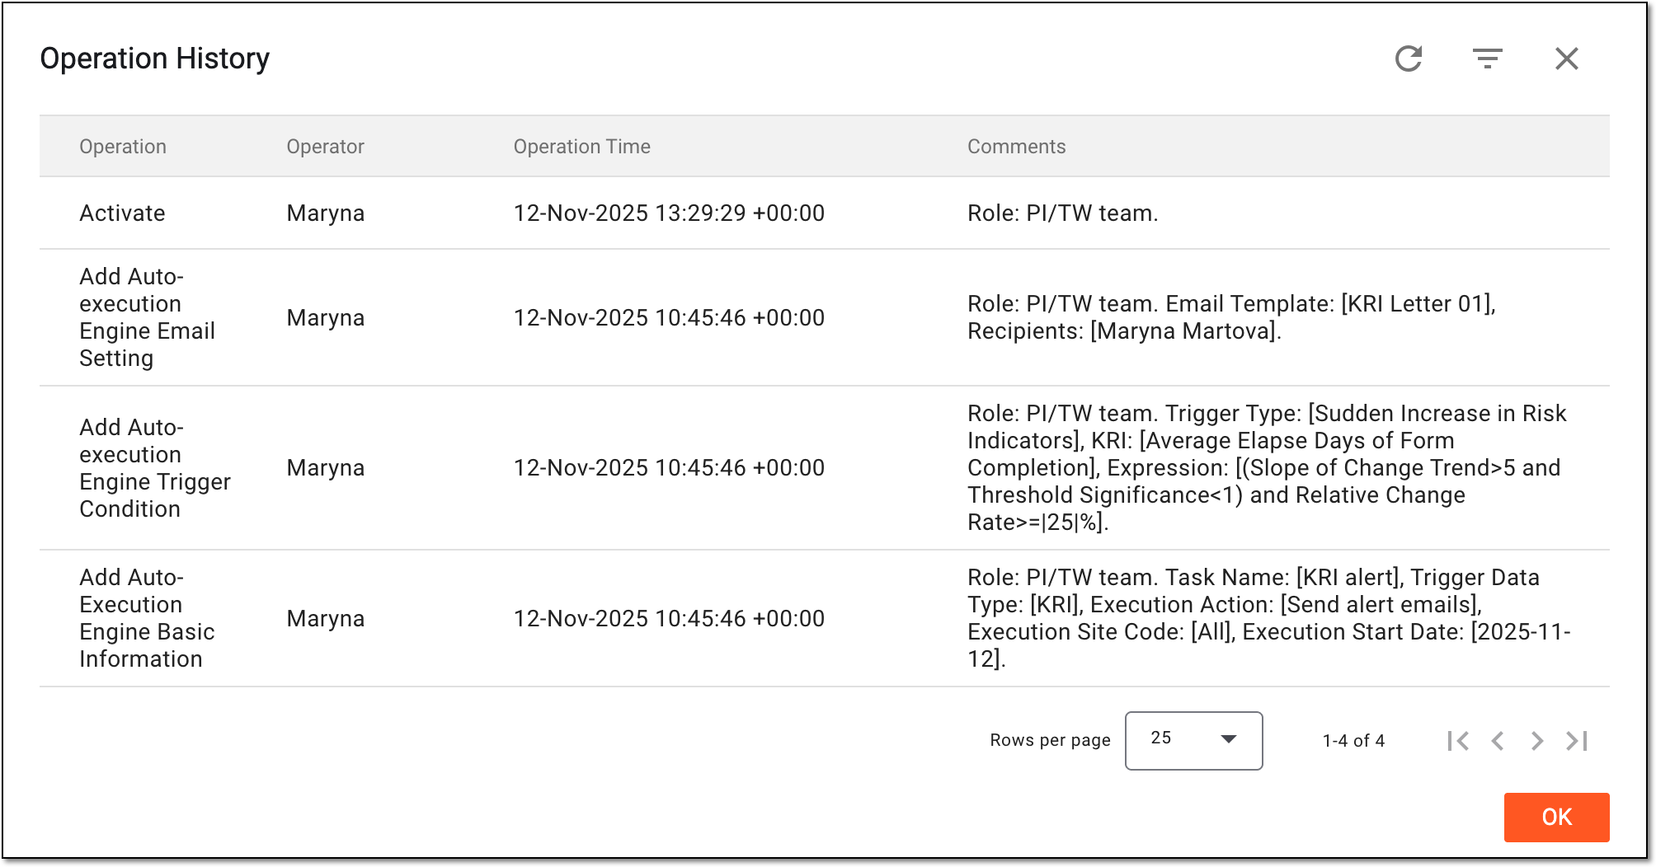Select the 'Rows per page' label
The width and height of the screenshot is (1656, 867).
pyautogui.click(x=1050, y=740)
